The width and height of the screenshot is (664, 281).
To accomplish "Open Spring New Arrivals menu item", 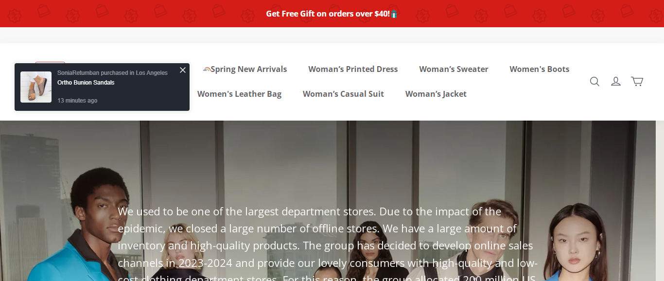I will 248,69.
